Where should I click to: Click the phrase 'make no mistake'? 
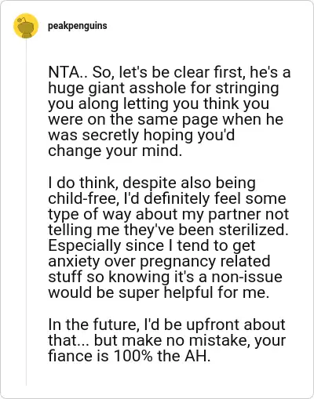[x=184, y=340]
